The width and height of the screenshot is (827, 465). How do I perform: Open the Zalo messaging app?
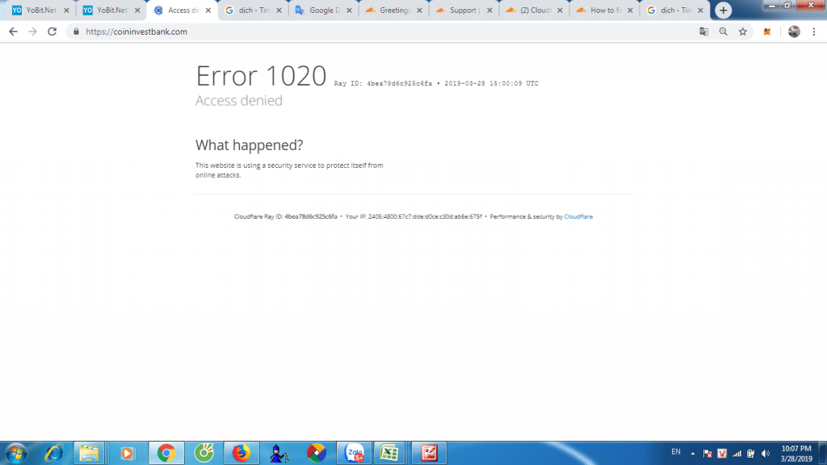[x=353, y=453]
